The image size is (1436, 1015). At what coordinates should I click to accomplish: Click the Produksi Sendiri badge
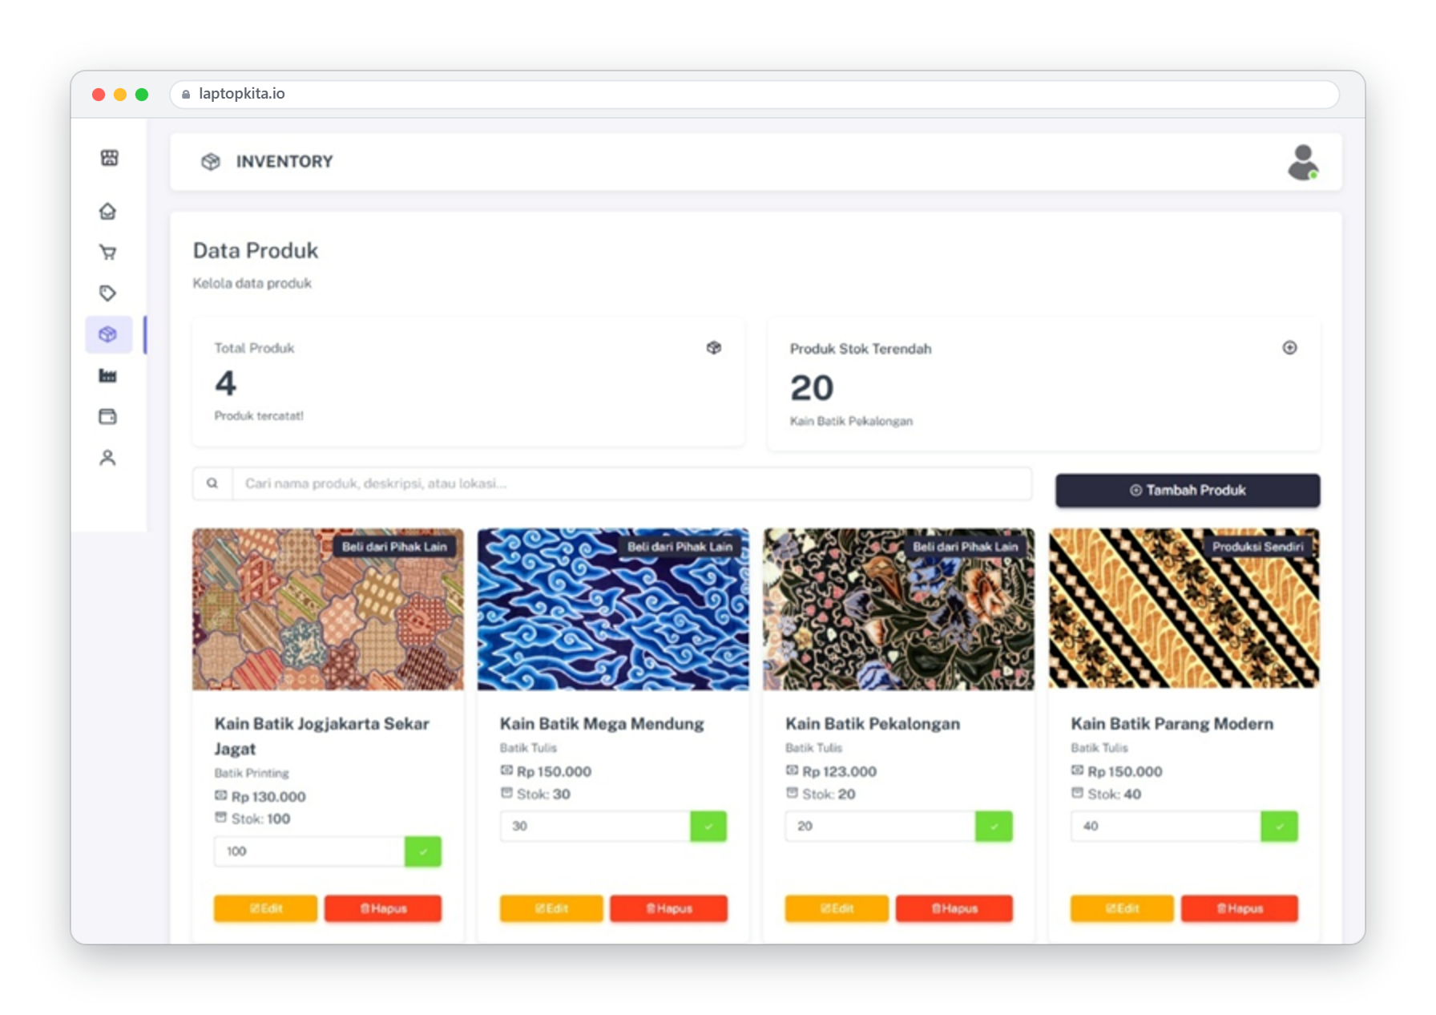click(x=1257, y=547)
